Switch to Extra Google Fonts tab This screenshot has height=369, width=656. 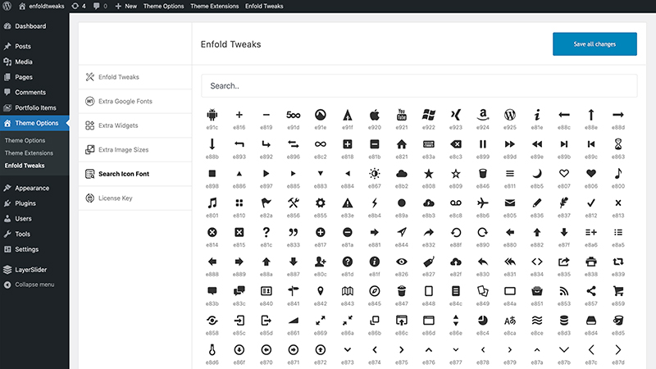pos(135,101)
